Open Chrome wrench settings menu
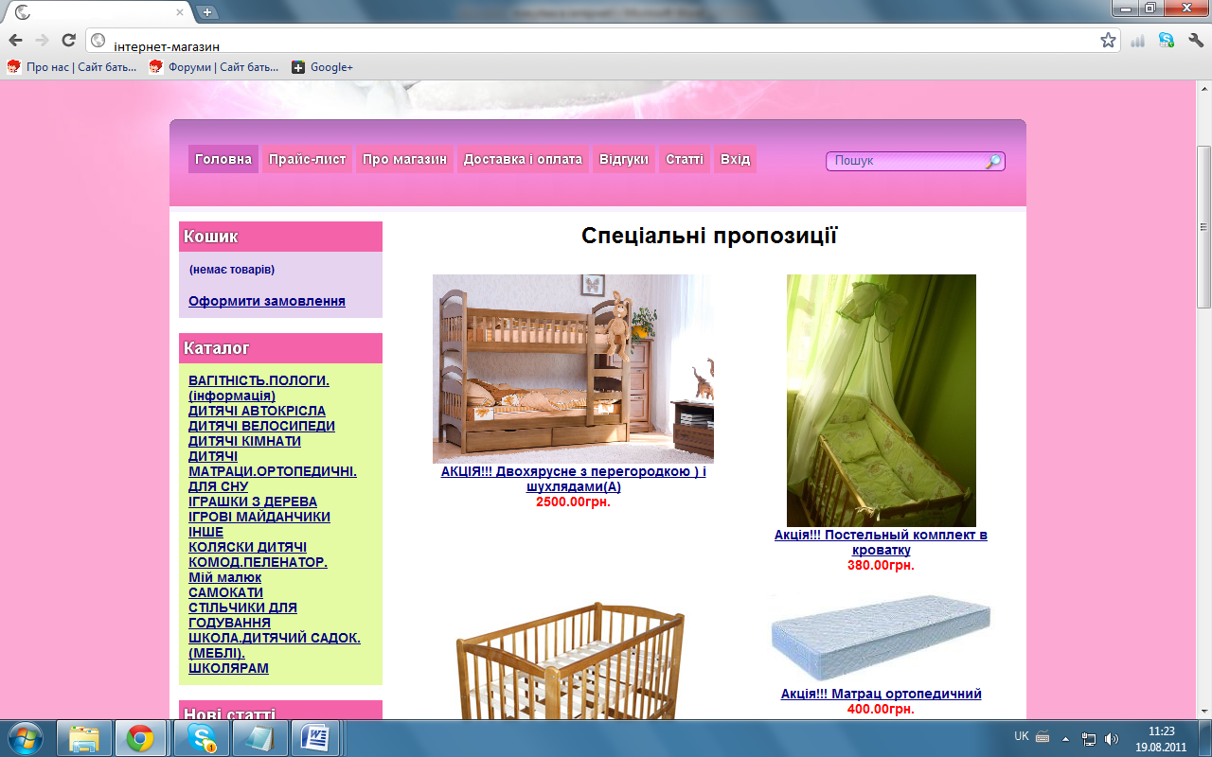Image resolution: width=1212 pixels, height=757 pixels. click(1195, 41)
